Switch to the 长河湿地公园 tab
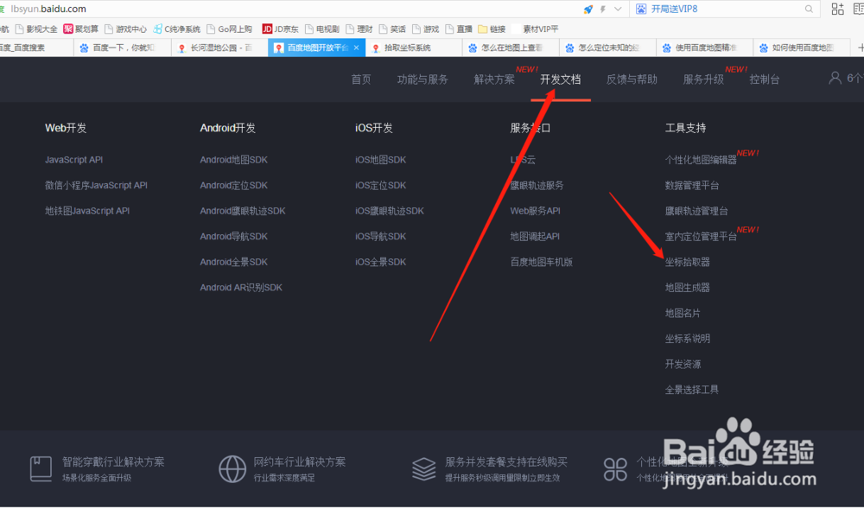 coord(219,48)
